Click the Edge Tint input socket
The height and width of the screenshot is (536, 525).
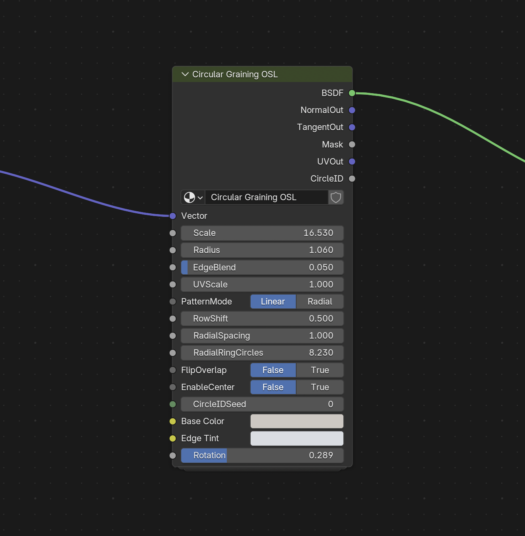click(172, 438)
